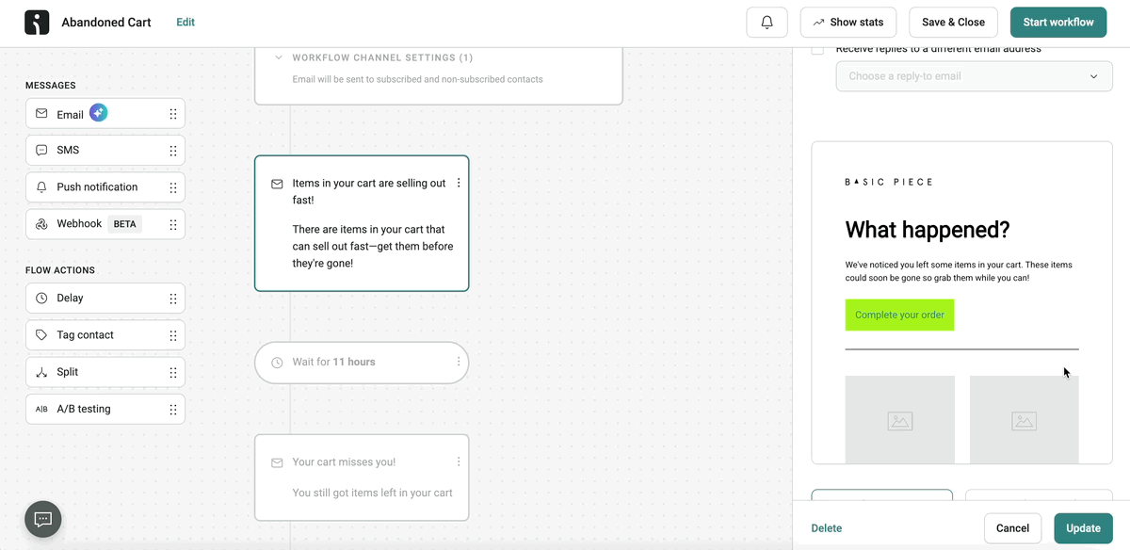Click the Delete link in the panel
The height and width of the screenshot is (550, 1130).
coord(826,528)
